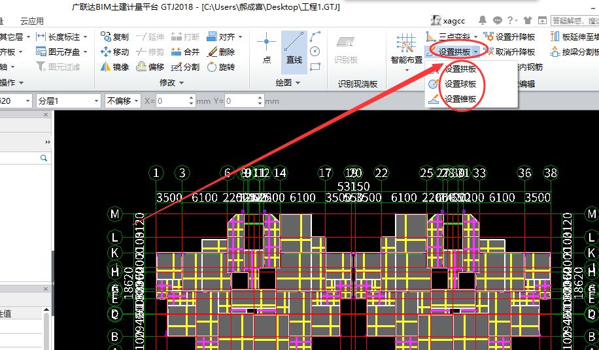Viewport: 599px width, 350px height.
Task: Expand the 绘图 group arrow
Action: [x=298, y=83]
